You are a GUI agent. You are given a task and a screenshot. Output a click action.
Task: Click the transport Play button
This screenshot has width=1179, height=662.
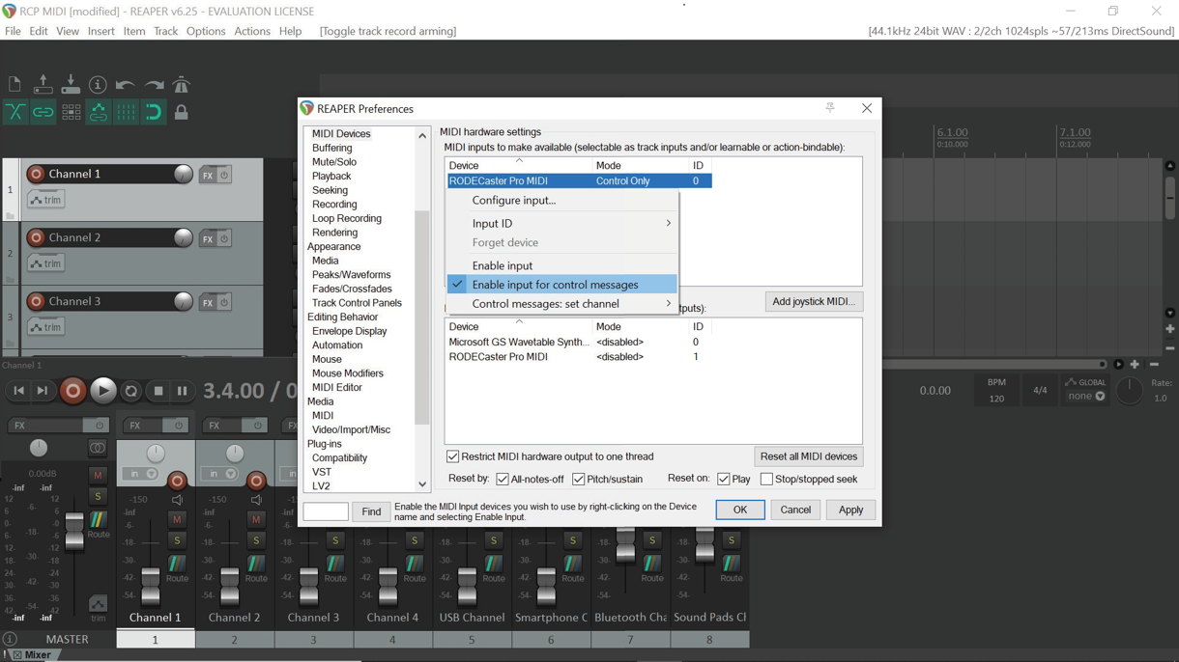[x=102, y=391]
